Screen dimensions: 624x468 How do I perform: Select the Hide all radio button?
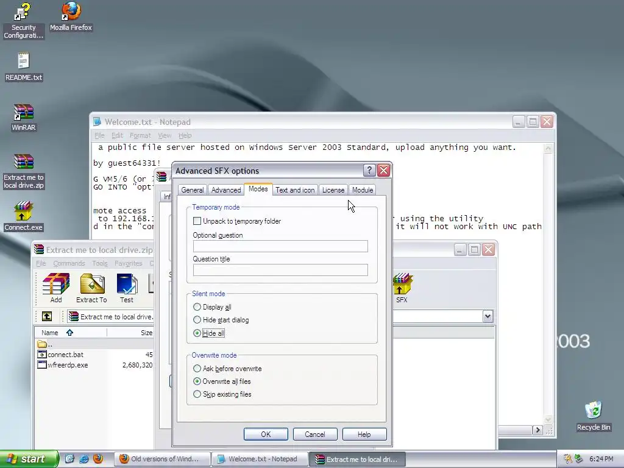point(197,333)
